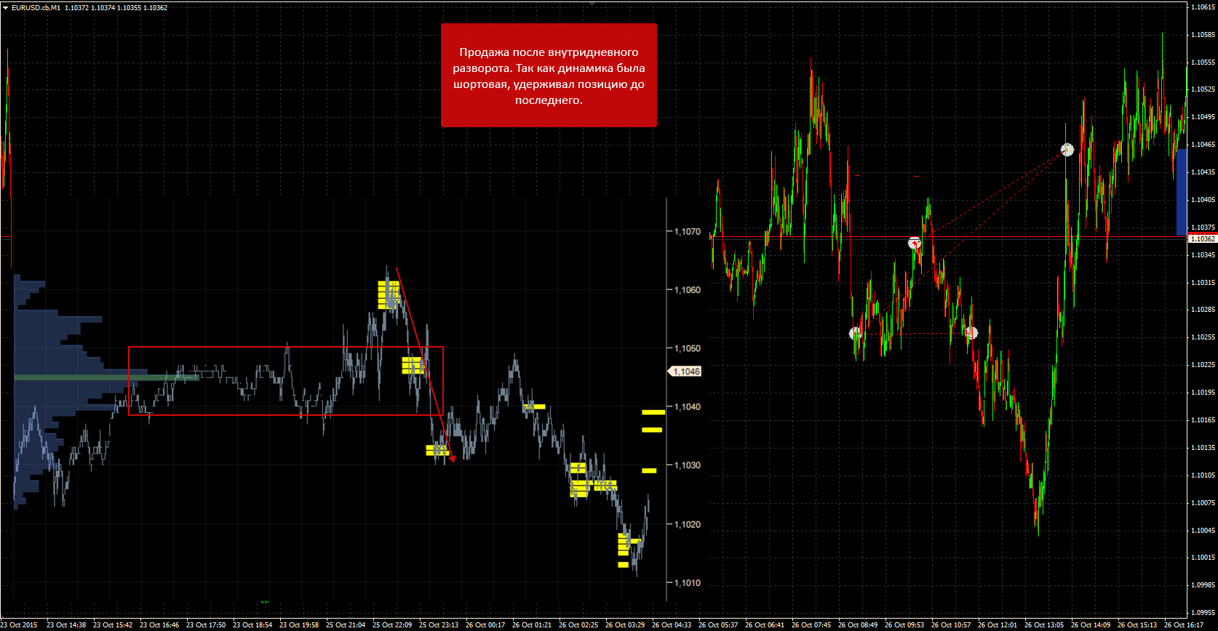
Task: Click the 25 Oct 23:13 time axis label
Action: point(439,624)
